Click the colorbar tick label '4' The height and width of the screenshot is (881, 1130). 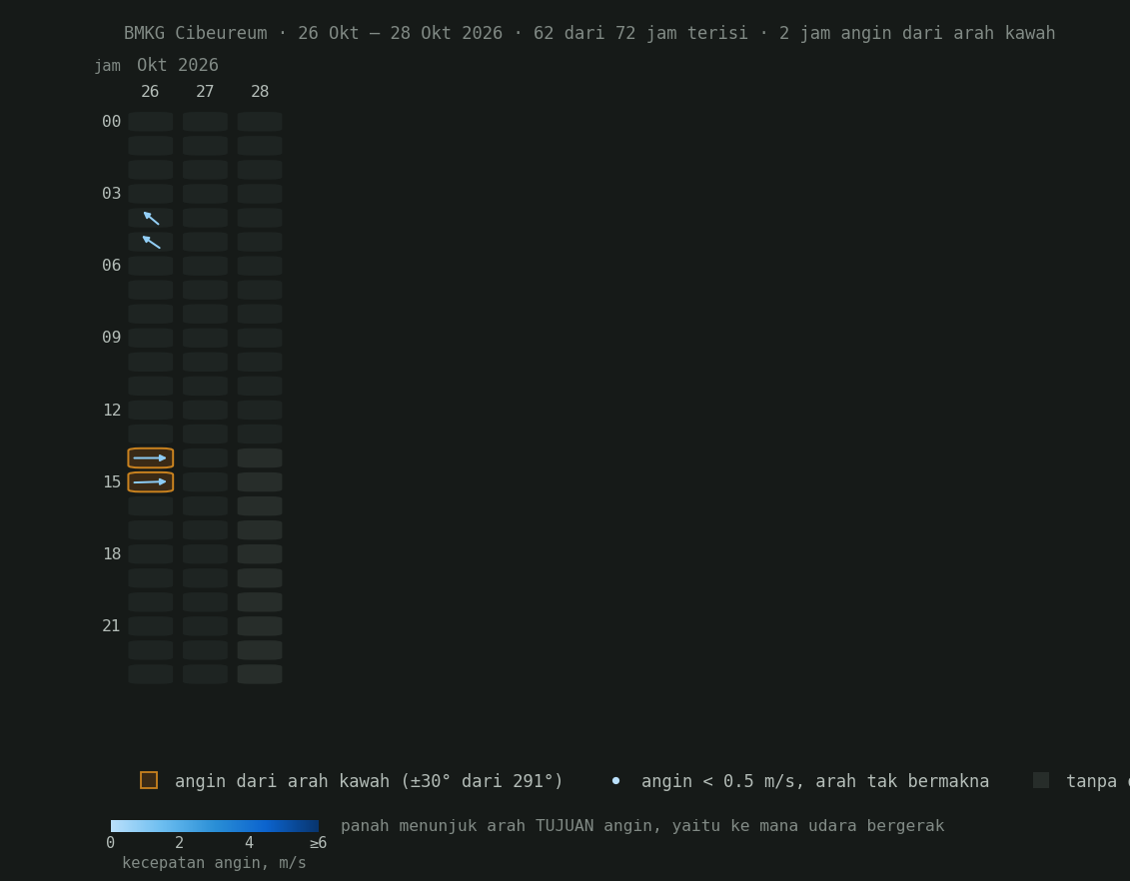249,843
